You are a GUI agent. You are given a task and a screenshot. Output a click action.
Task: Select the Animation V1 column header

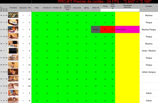coord(47,8)
